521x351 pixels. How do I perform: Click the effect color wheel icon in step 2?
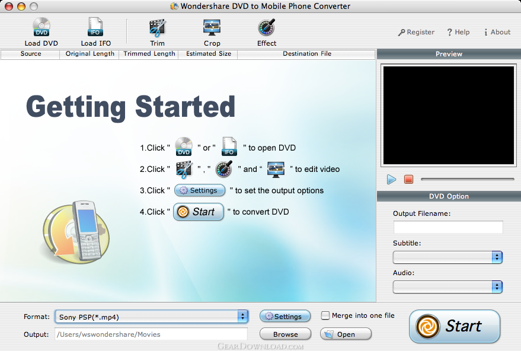tap(224, 169)
